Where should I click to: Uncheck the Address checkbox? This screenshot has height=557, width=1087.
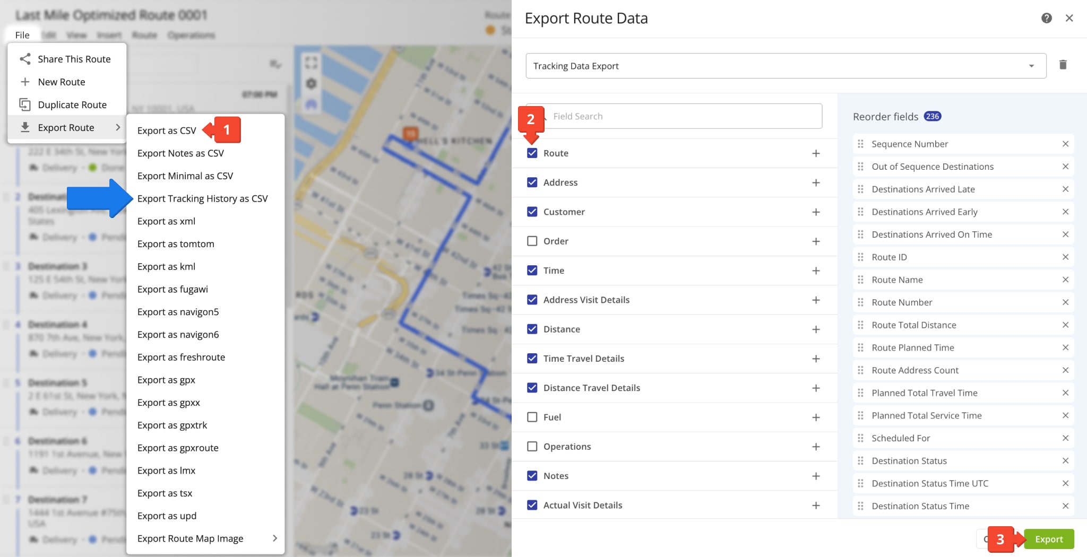point(532,182)
